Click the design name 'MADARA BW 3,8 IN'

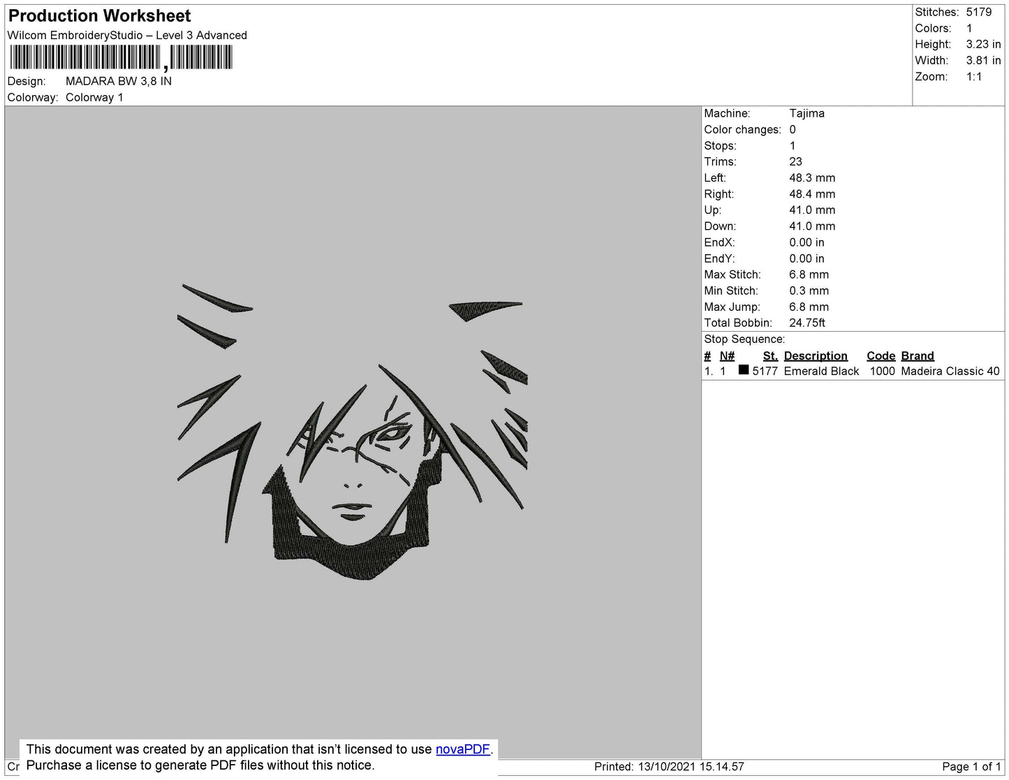119,81
